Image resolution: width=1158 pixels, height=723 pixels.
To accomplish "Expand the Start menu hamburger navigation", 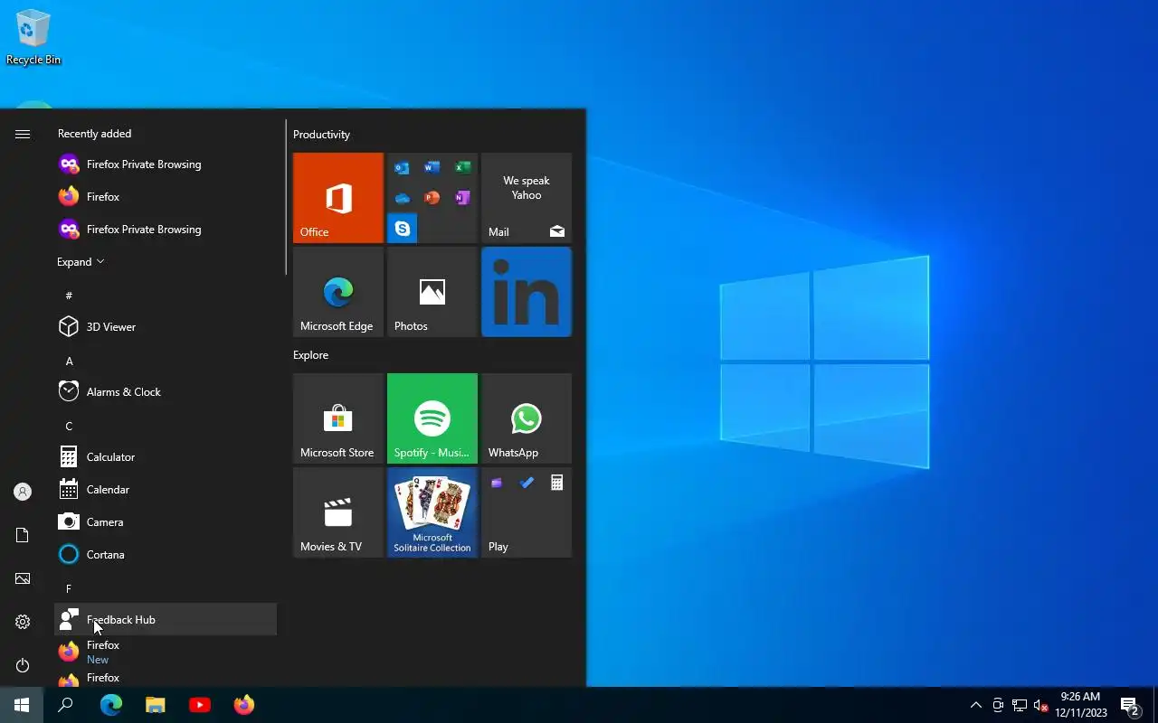I will click(x=23, y=134).
